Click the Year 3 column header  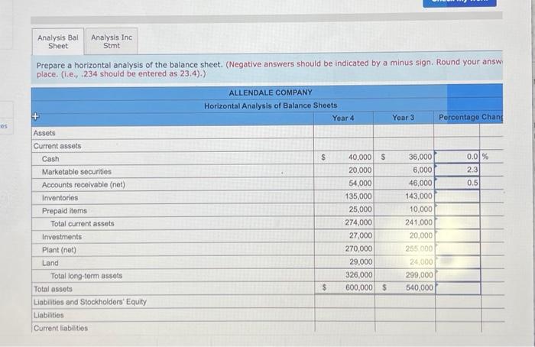[x=403, y=118]
